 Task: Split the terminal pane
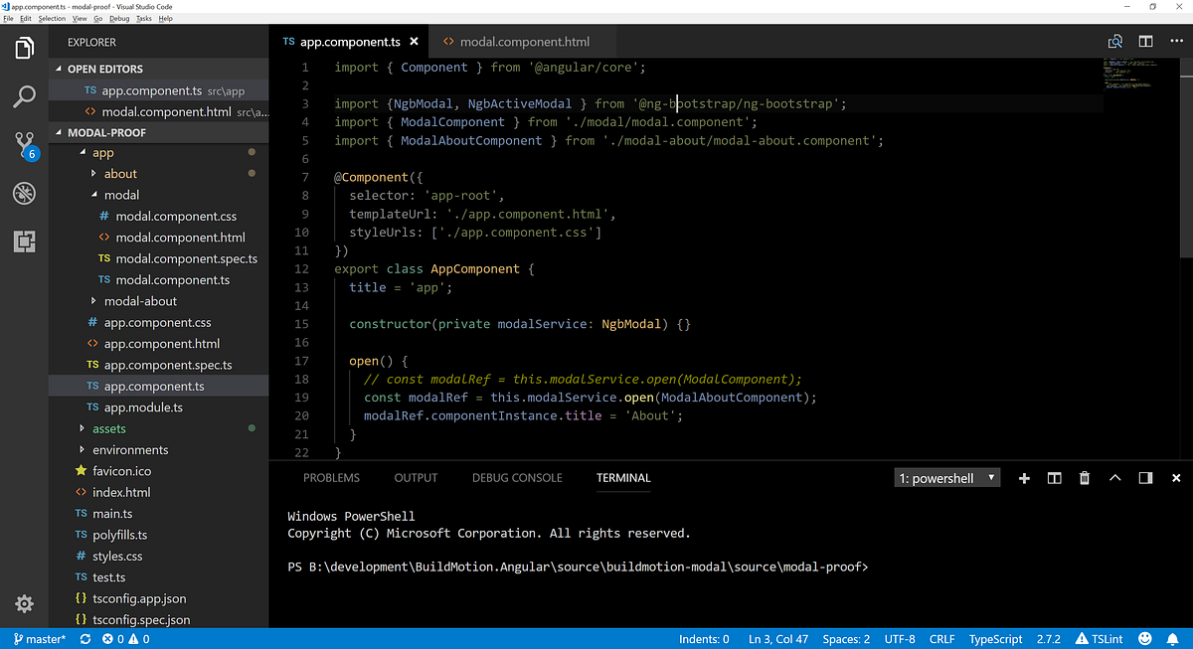coord(1054,478)
